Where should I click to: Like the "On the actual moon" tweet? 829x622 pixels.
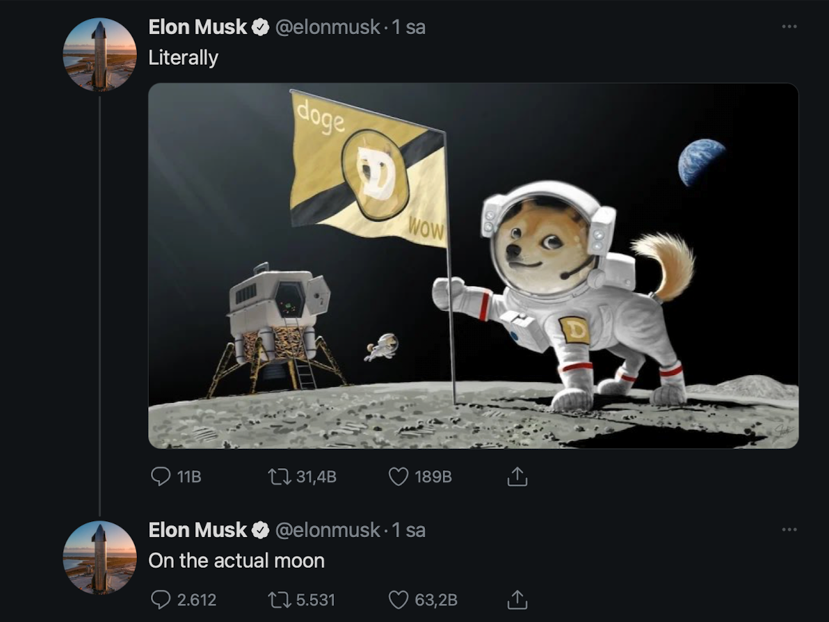(398, 599)
